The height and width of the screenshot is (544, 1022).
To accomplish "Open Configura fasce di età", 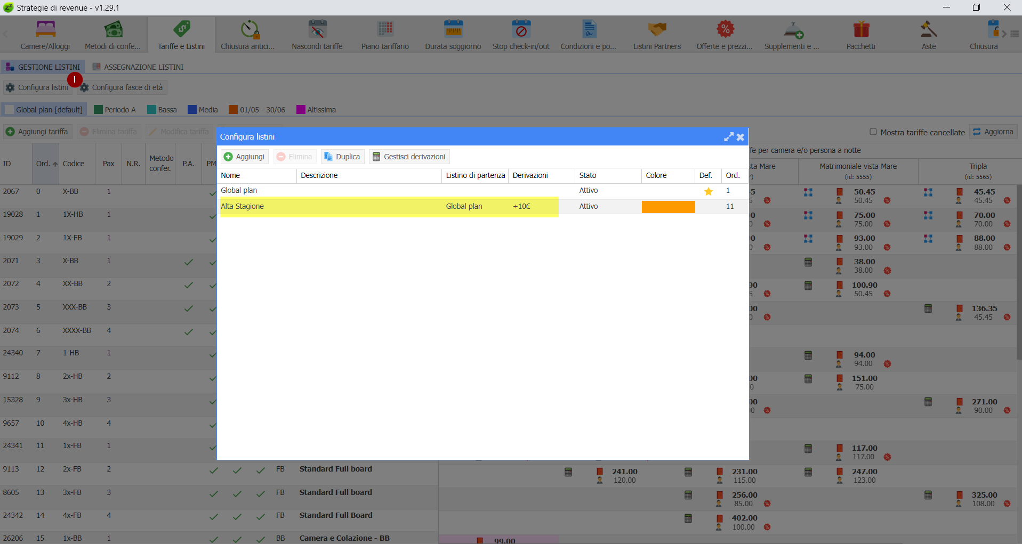I will pos(122,87).
